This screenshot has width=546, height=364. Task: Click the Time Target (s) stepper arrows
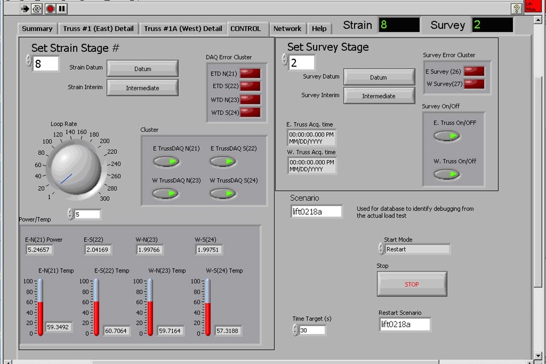(295, 330)
